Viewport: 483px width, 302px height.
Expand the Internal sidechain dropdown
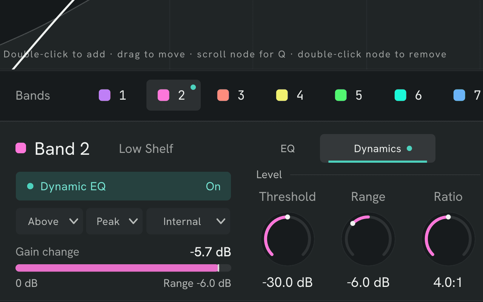point(188,221)
